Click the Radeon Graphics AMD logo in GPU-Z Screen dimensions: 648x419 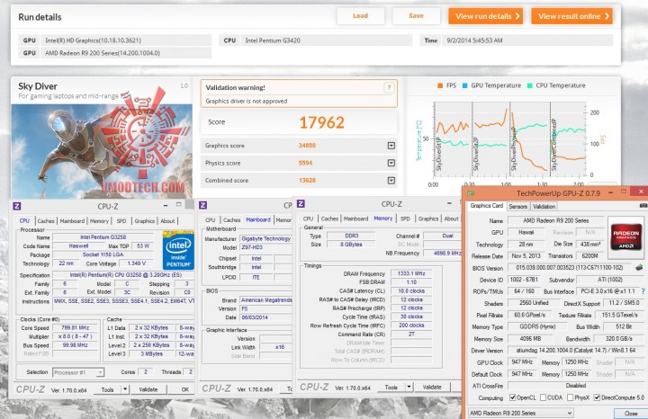[626, 236]
